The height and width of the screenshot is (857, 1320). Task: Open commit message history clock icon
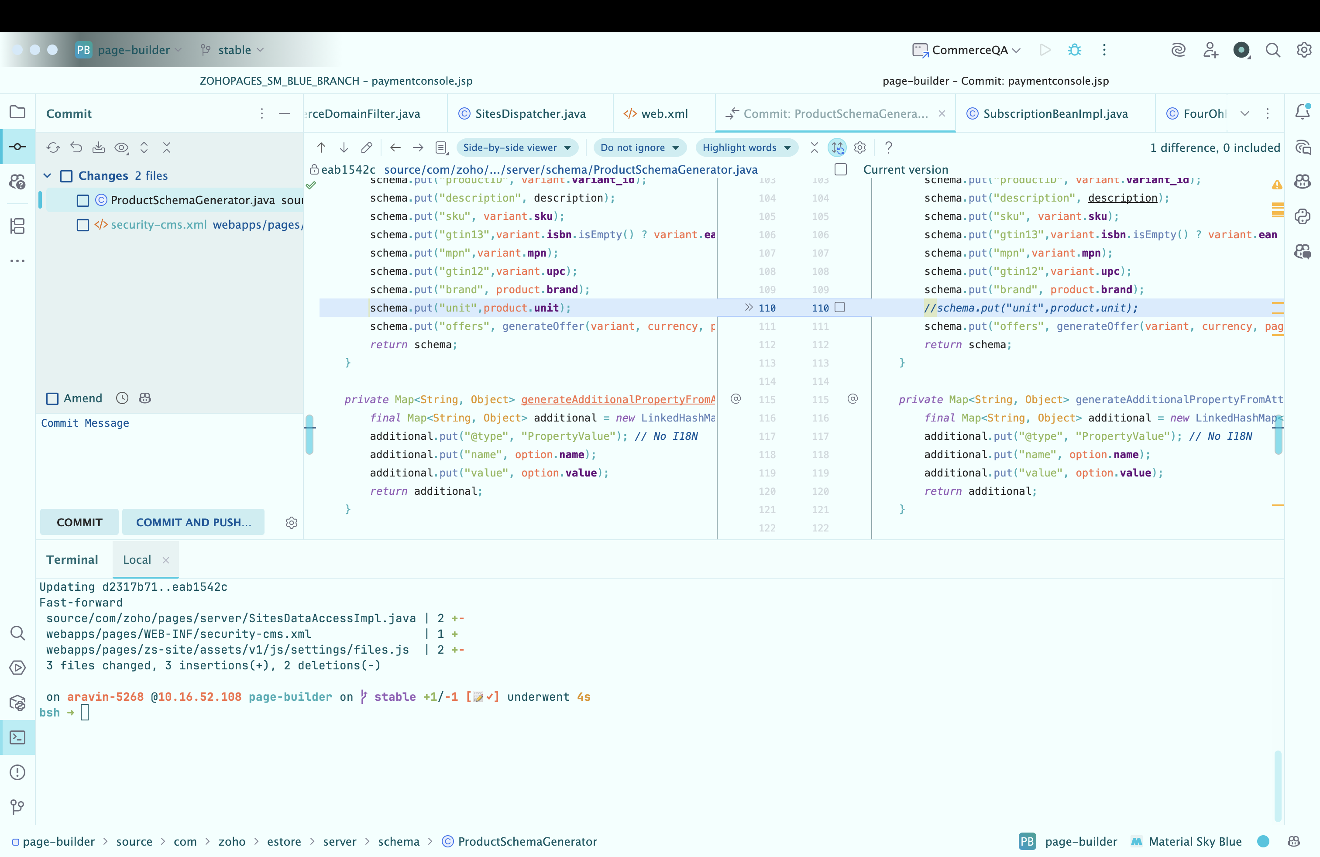[x=122, y=398]
